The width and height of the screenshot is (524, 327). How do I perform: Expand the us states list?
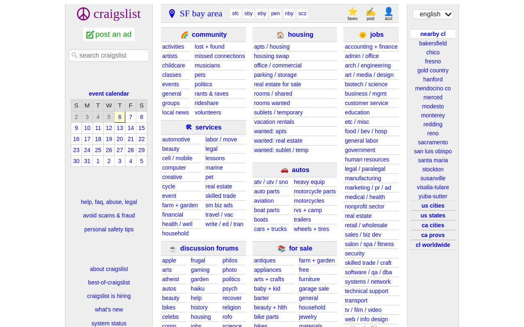433,215
